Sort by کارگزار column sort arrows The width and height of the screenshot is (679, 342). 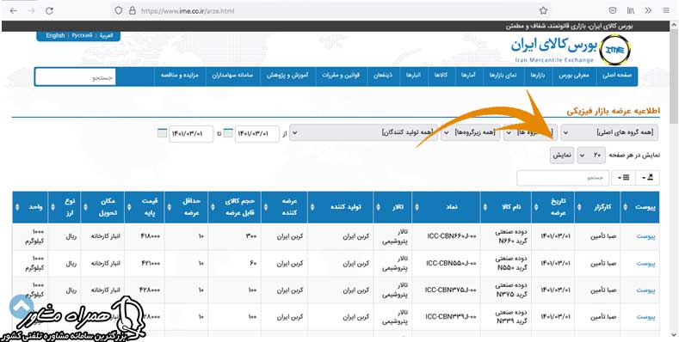click(579, 207)
